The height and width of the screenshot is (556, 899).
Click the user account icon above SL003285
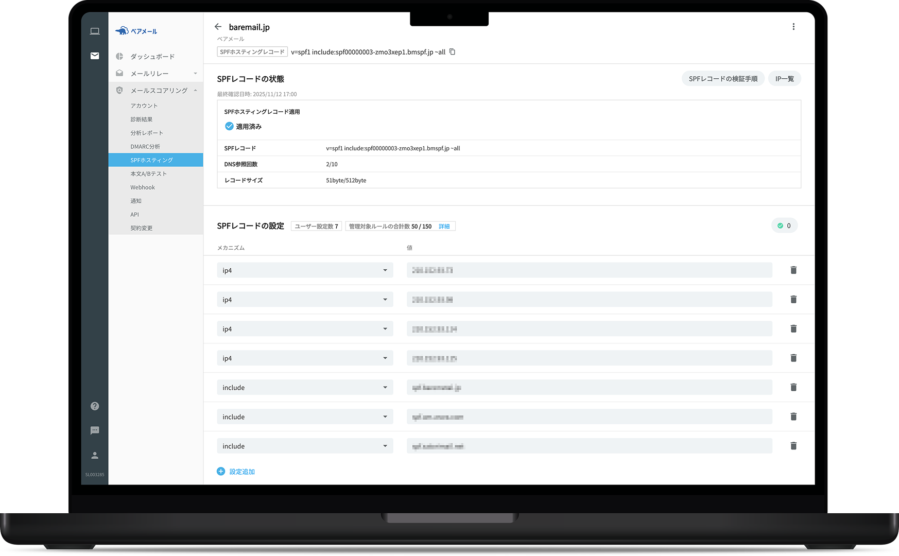95,455
